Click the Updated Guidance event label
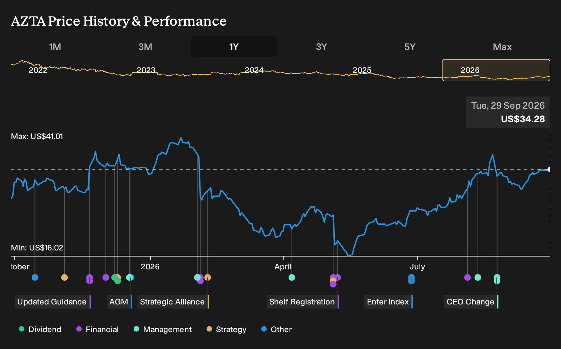 click(53, 302)
